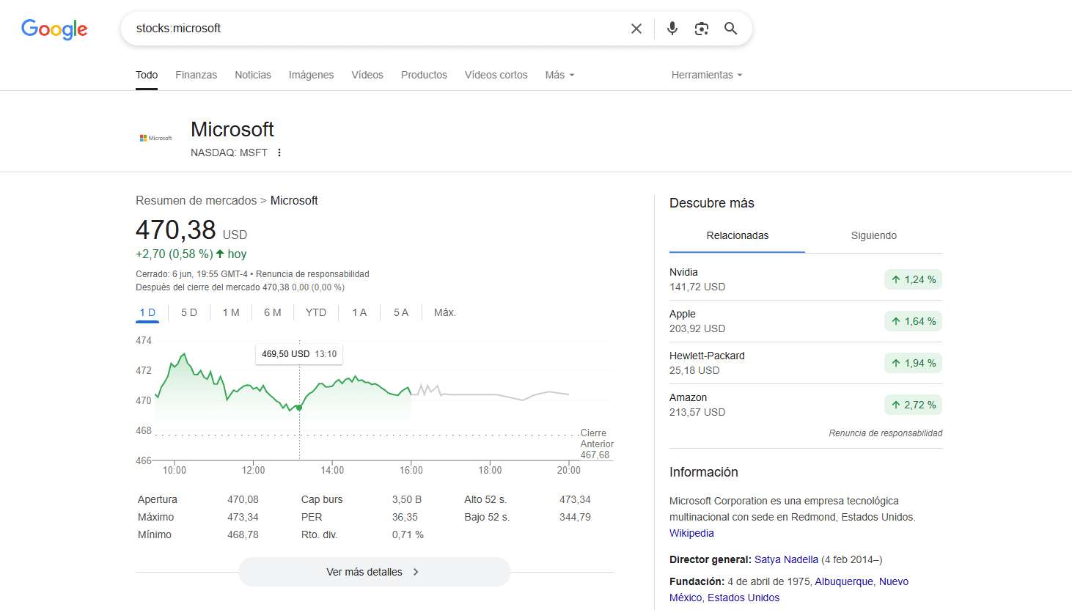The height and width of the screenshot is (610, 1072).
Task: Click the PER value 36,35
Action: (405, 517)
